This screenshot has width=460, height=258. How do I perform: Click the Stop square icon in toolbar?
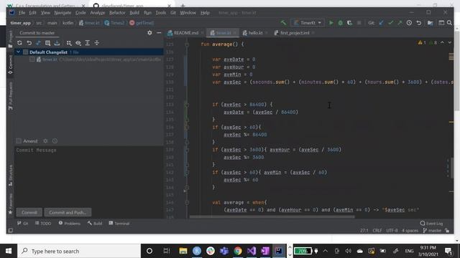pos(359,23)
